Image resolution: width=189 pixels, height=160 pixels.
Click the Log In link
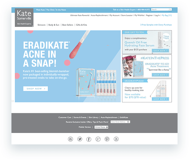pyautogui.click(x=157, y=15)
